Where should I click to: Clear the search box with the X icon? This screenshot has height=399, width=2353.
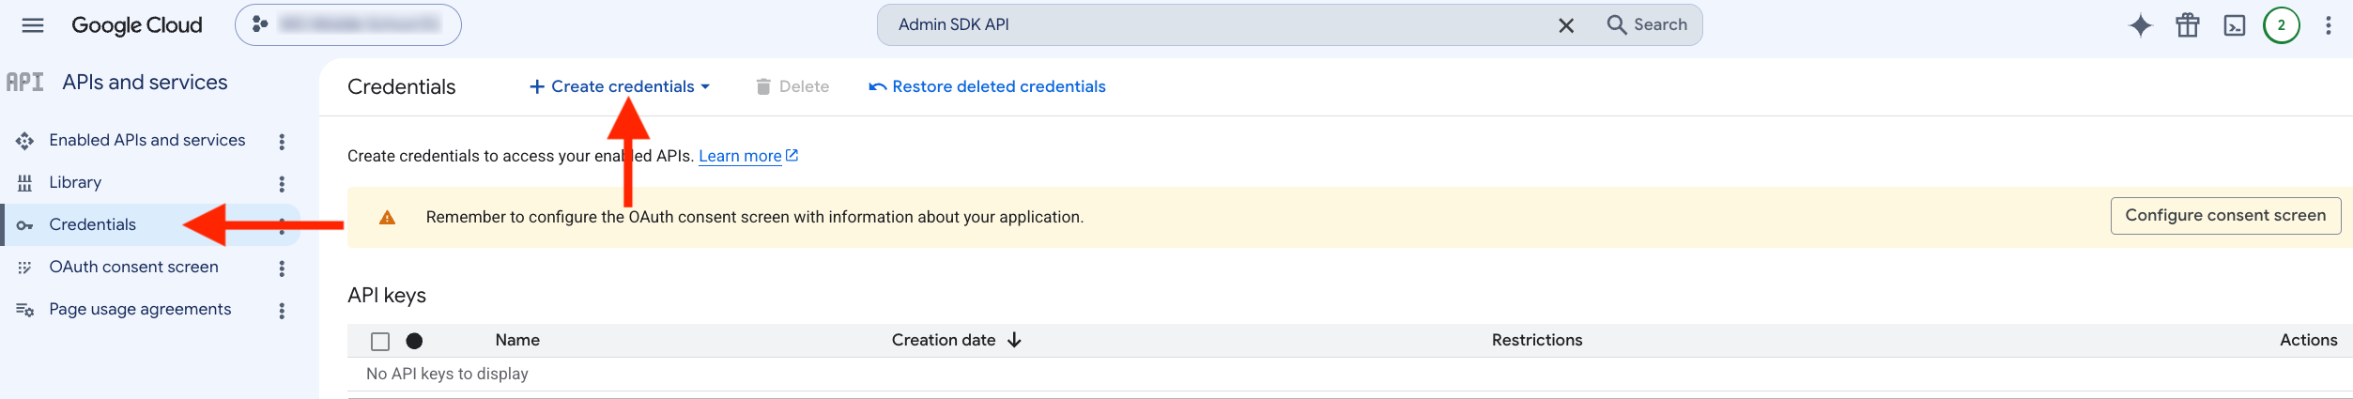coord(1566,25)
